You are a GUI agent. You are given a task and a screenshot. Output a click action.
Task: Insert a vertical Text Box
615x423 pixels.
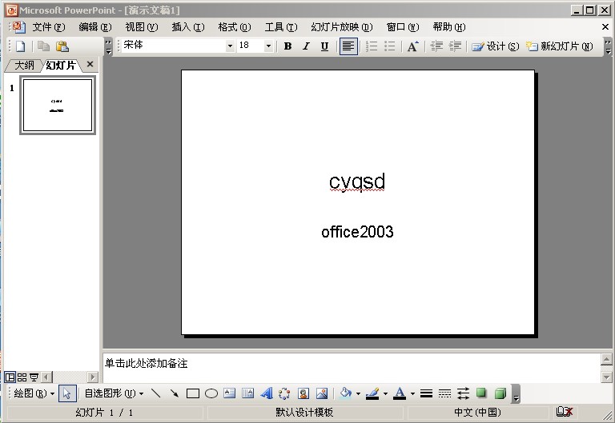248,393
